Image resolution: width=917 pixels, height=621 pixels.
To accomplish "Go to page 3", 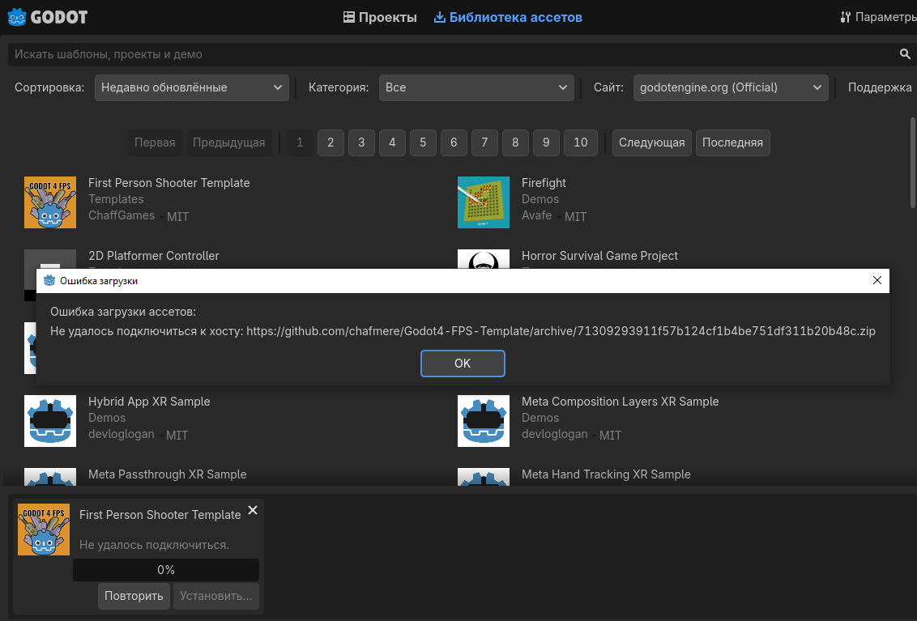I will pyautogui.click(x=361, y=142).
